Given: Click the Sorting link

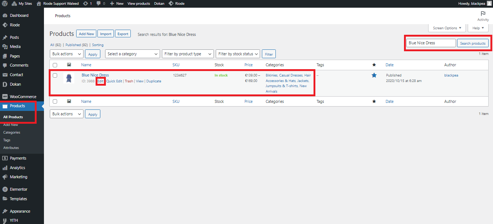Looking at the screenshot, I should (x=98, y=45).
